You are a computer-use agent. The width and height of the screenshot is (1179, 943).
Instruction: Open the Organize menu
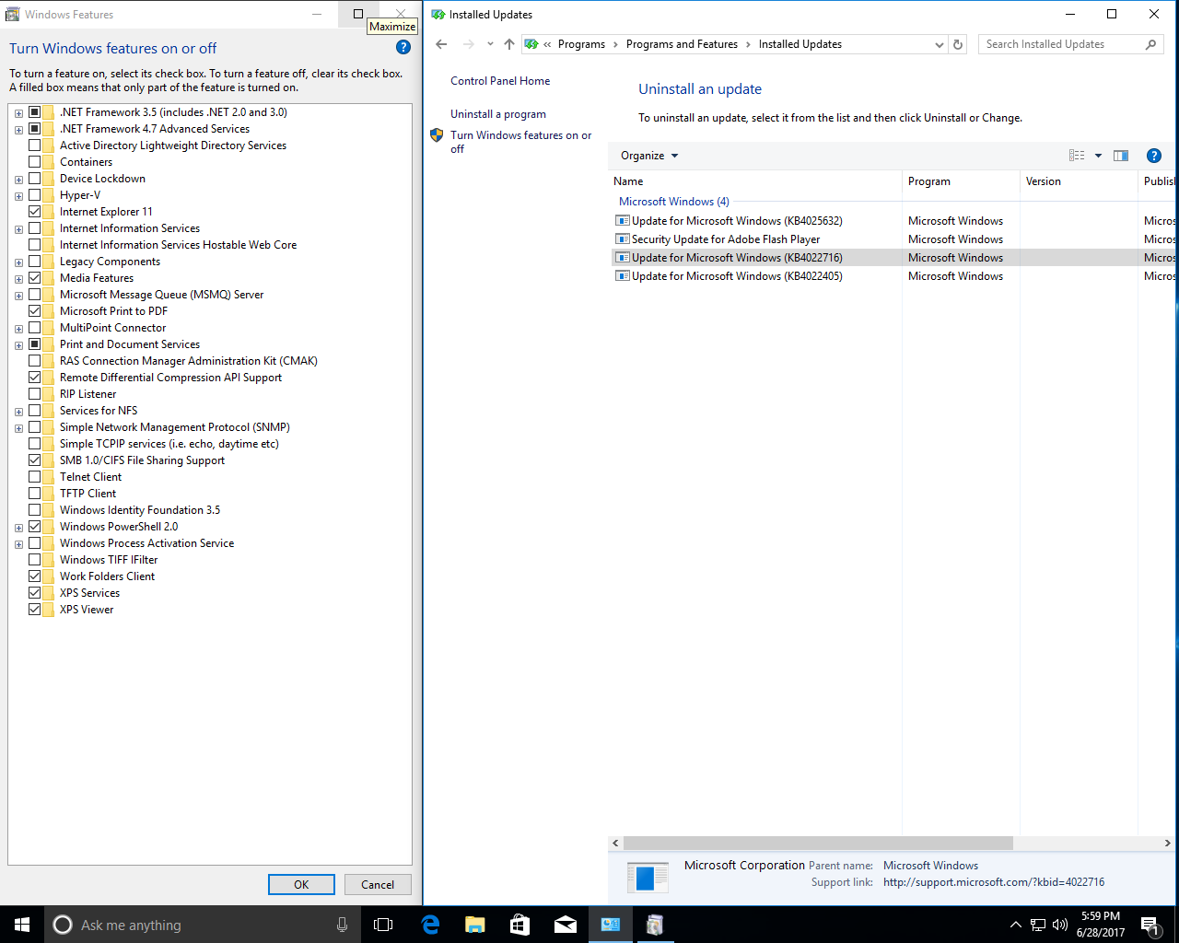pyautogui.click(x=649, y=156)
